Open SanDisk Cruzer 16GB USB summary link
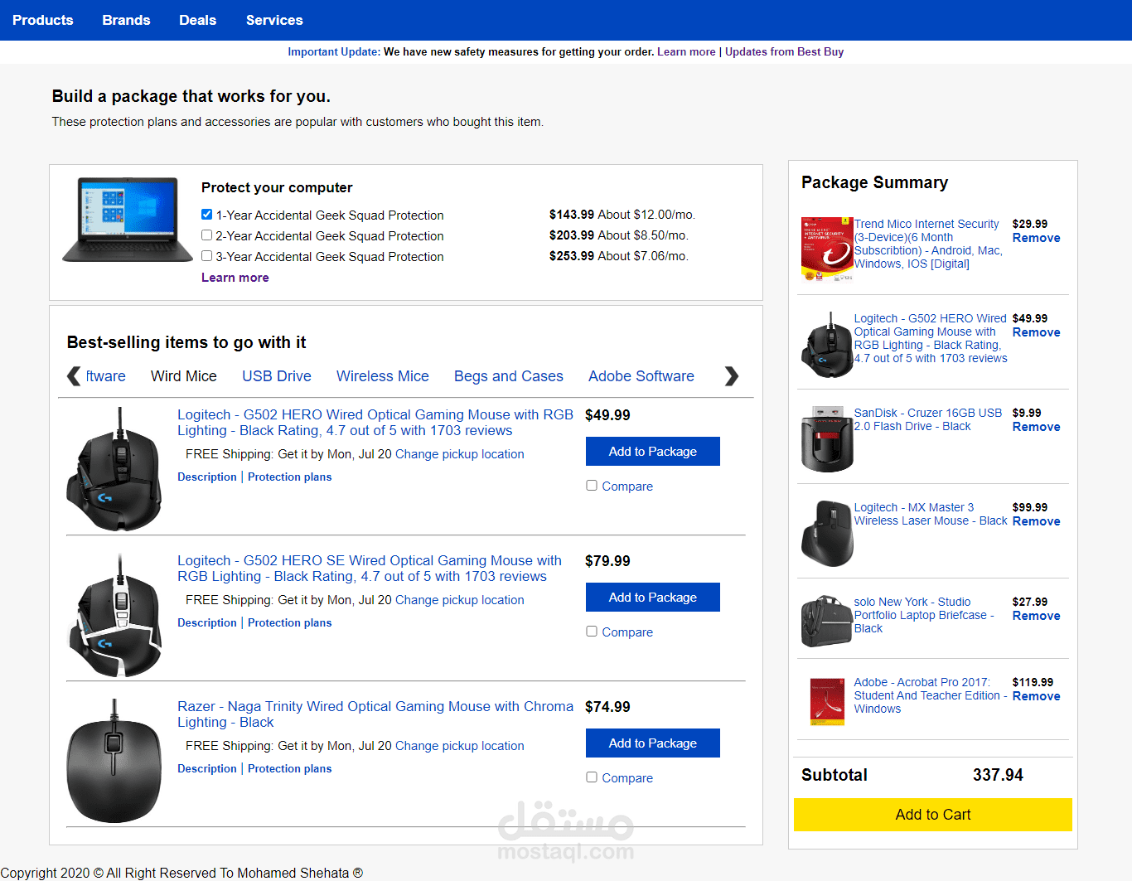Screen dimensions: 1132x881 (x=928, y=419)
